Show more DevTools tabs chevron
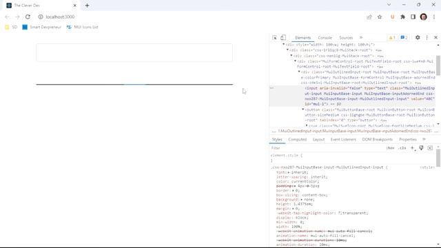441x248 pixels. tap(361, 37)
